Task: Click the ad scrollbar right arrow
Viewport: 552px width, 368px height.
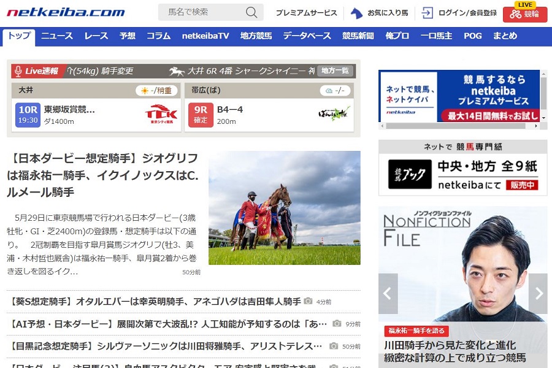Action: click(x=536, y=126)
